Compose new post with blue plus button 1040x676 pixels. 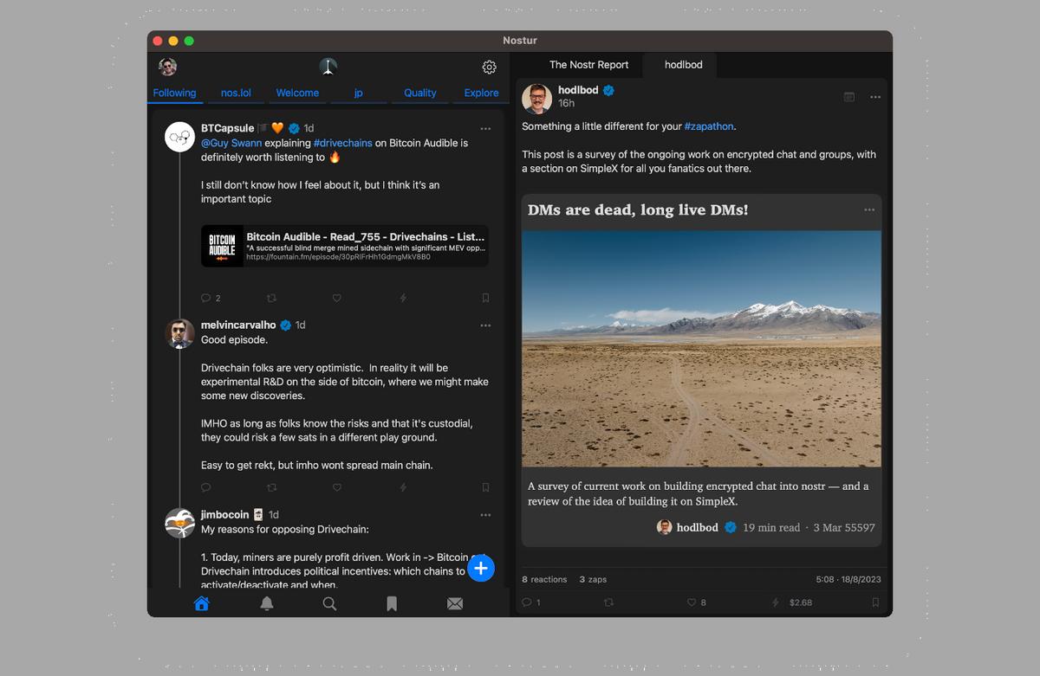point(481,568)
